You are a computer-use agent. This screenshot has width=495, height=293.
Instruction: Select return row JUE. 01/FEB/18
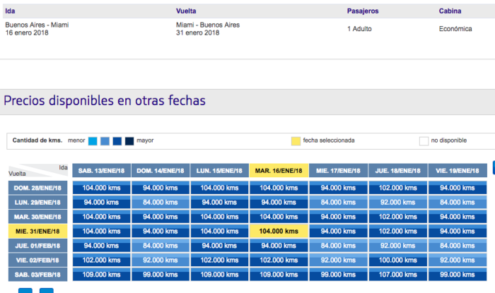pos(37,245)
